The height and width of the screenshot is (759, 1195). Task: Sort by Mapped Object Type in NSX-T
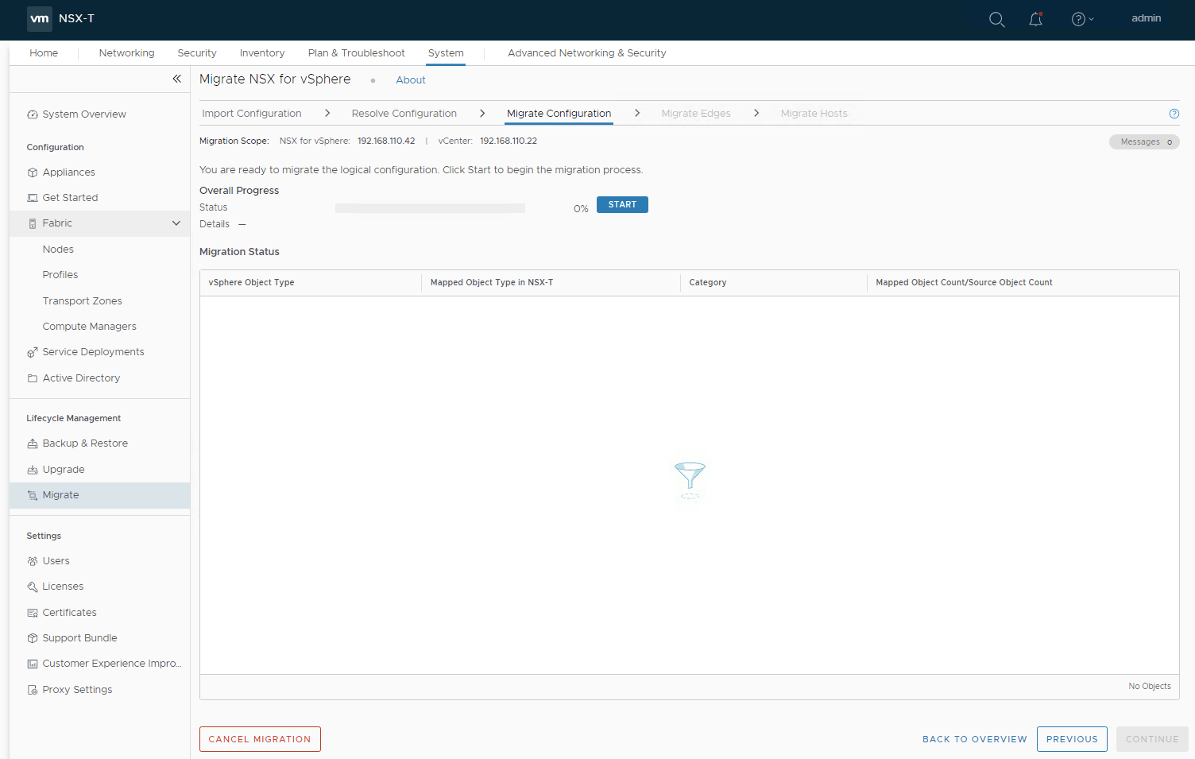[x=492, y=283]
